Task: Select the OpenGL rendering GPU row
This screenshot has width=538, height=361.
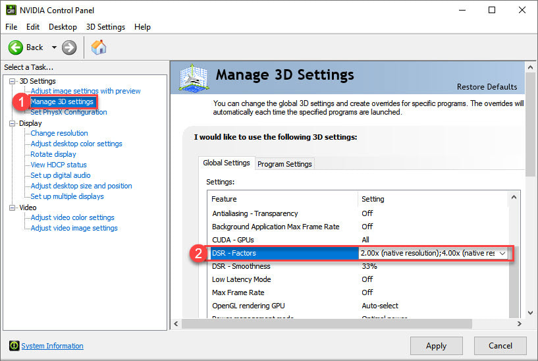Action: tap(358, 306)
